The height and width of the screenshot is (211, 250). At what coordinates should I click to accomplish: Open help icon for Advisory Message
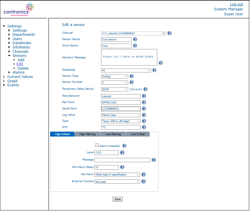[161, 63]
